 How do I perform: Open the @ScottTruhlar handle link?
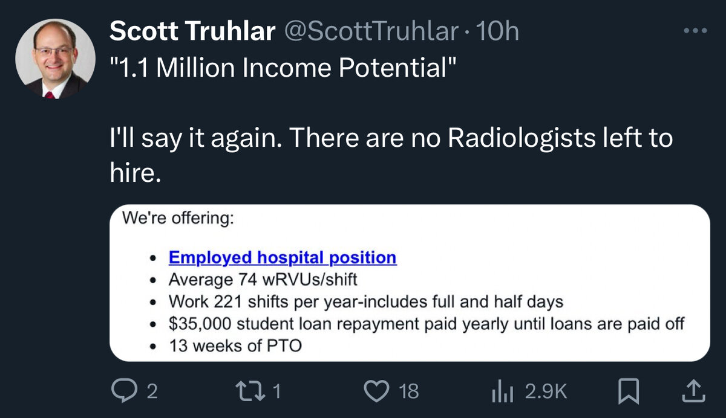point(371,32)
